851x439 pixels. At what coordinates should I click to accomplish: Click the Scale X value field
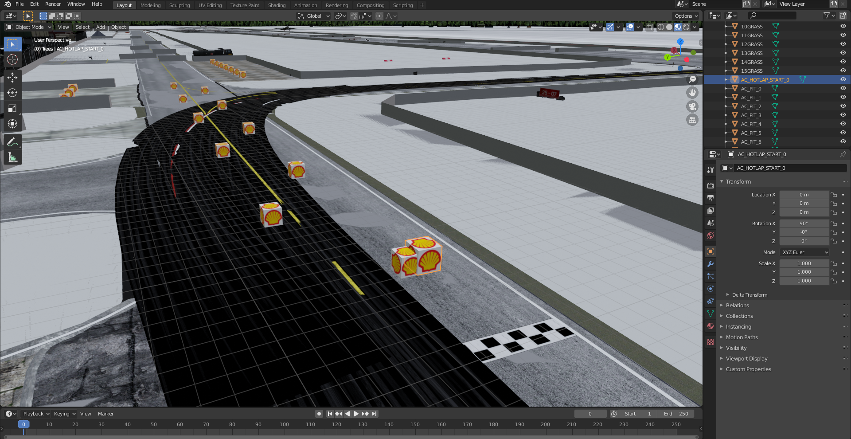pyautogui.click(x=804, y=263)
